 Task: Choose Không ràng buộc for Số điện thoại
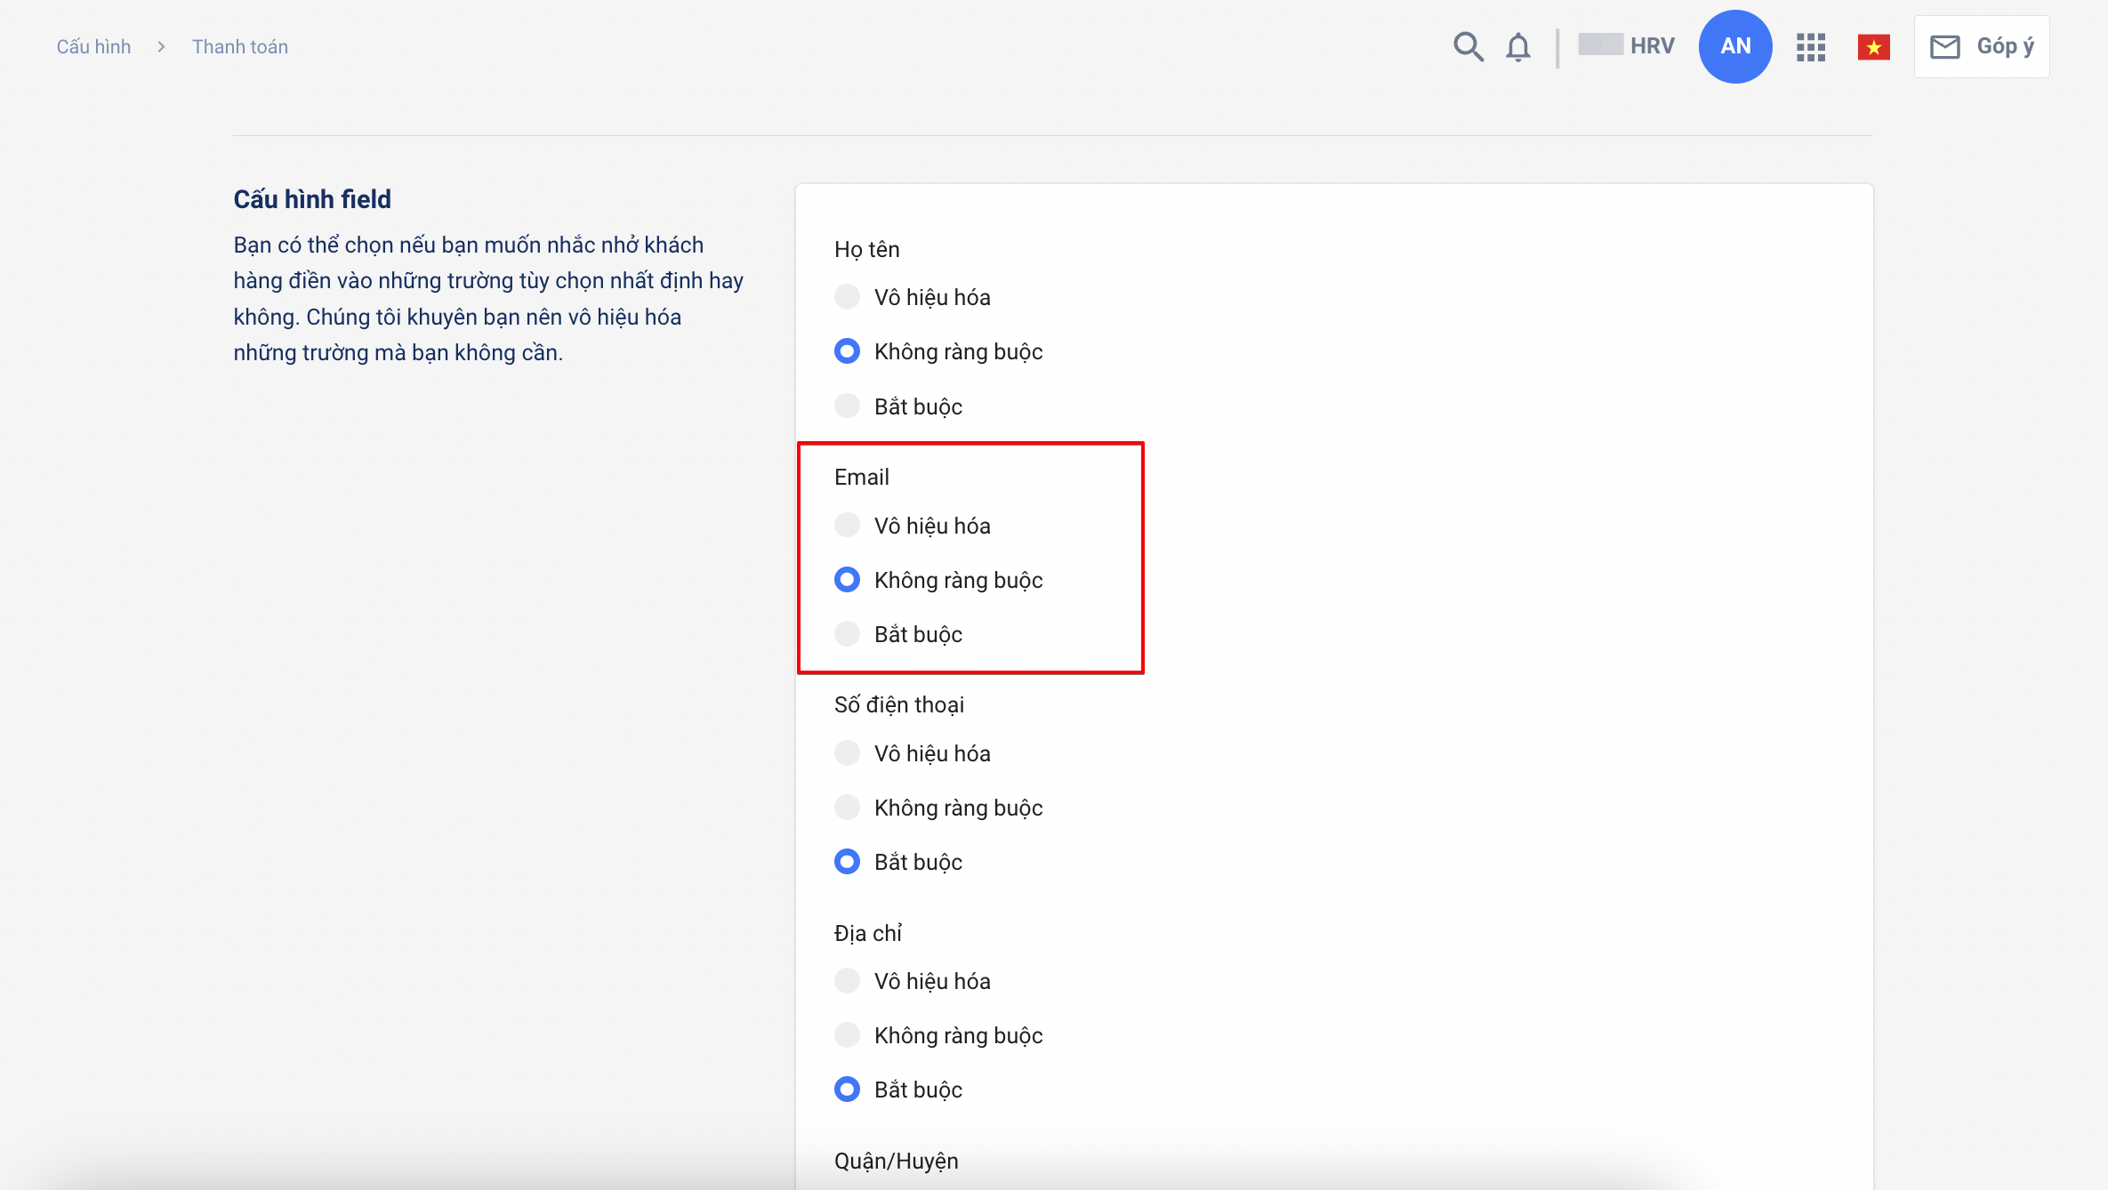[847, 808]
